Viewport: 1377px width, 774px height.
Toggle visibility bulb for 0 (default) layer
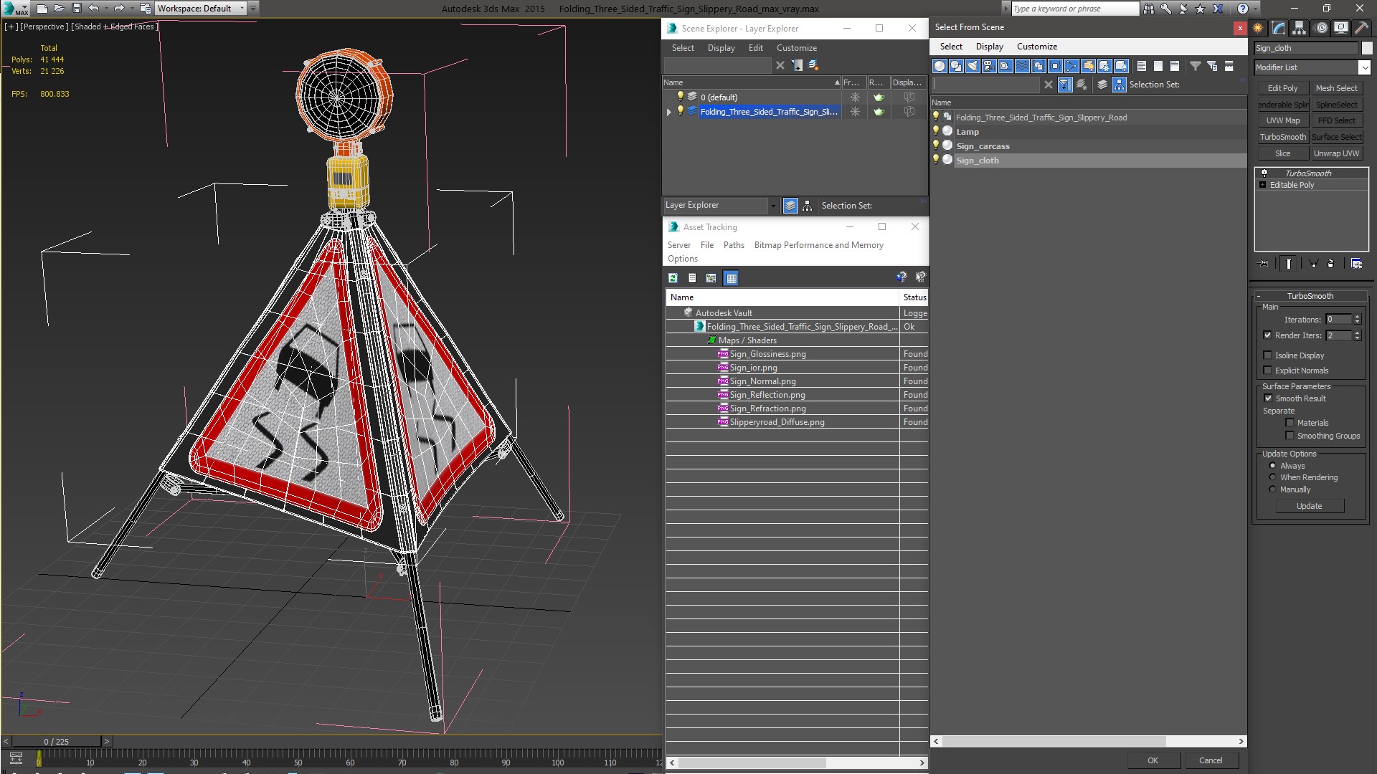(x=681, y=97)
